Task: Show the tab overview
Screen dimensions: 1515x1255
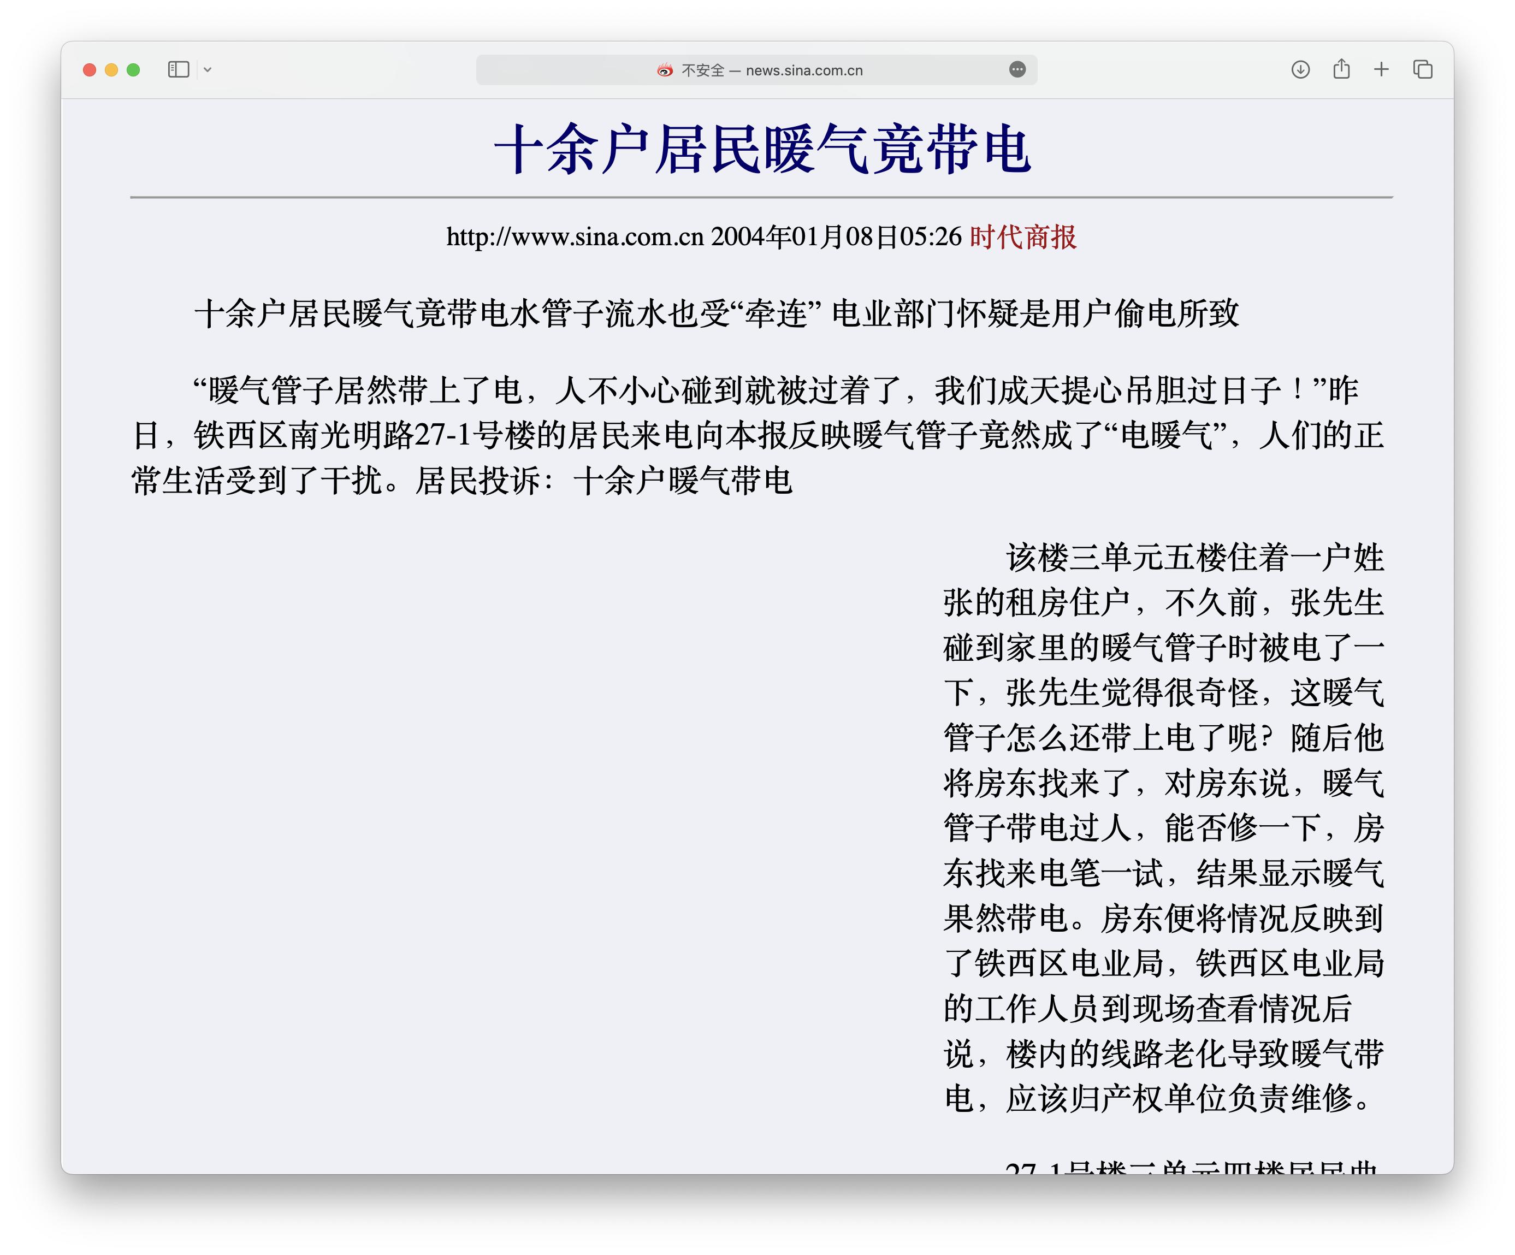Action: [x=1422, y=69]
